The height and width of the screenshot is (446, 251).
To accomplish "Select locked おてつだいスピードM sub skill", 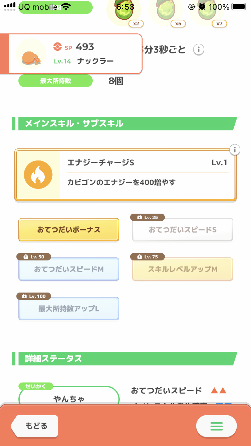I will tap(69, 269).
